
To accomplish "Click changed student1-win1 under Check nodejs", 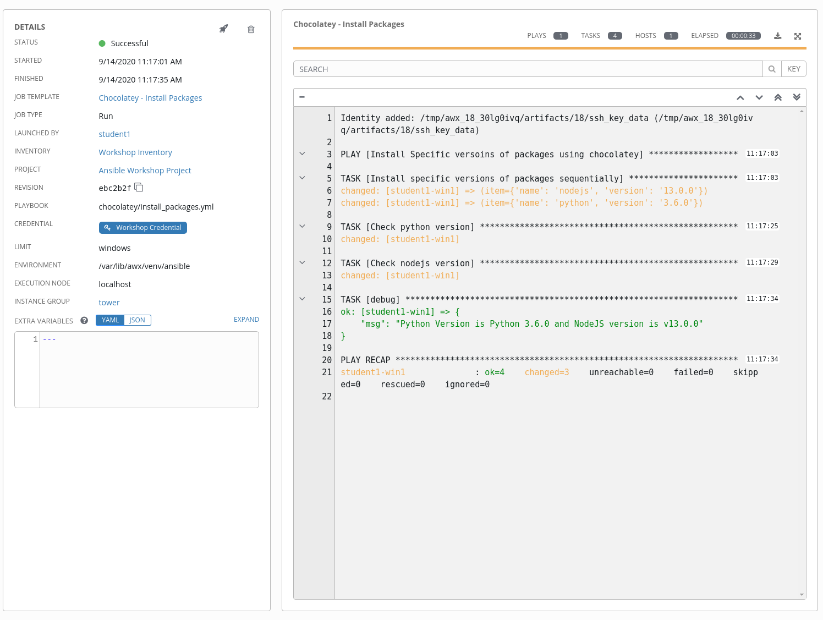I will pos(400,276).
